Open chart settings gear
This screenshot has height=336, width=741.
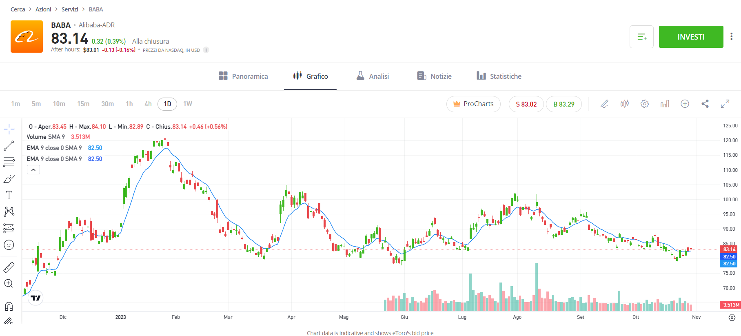click(645, 104)
